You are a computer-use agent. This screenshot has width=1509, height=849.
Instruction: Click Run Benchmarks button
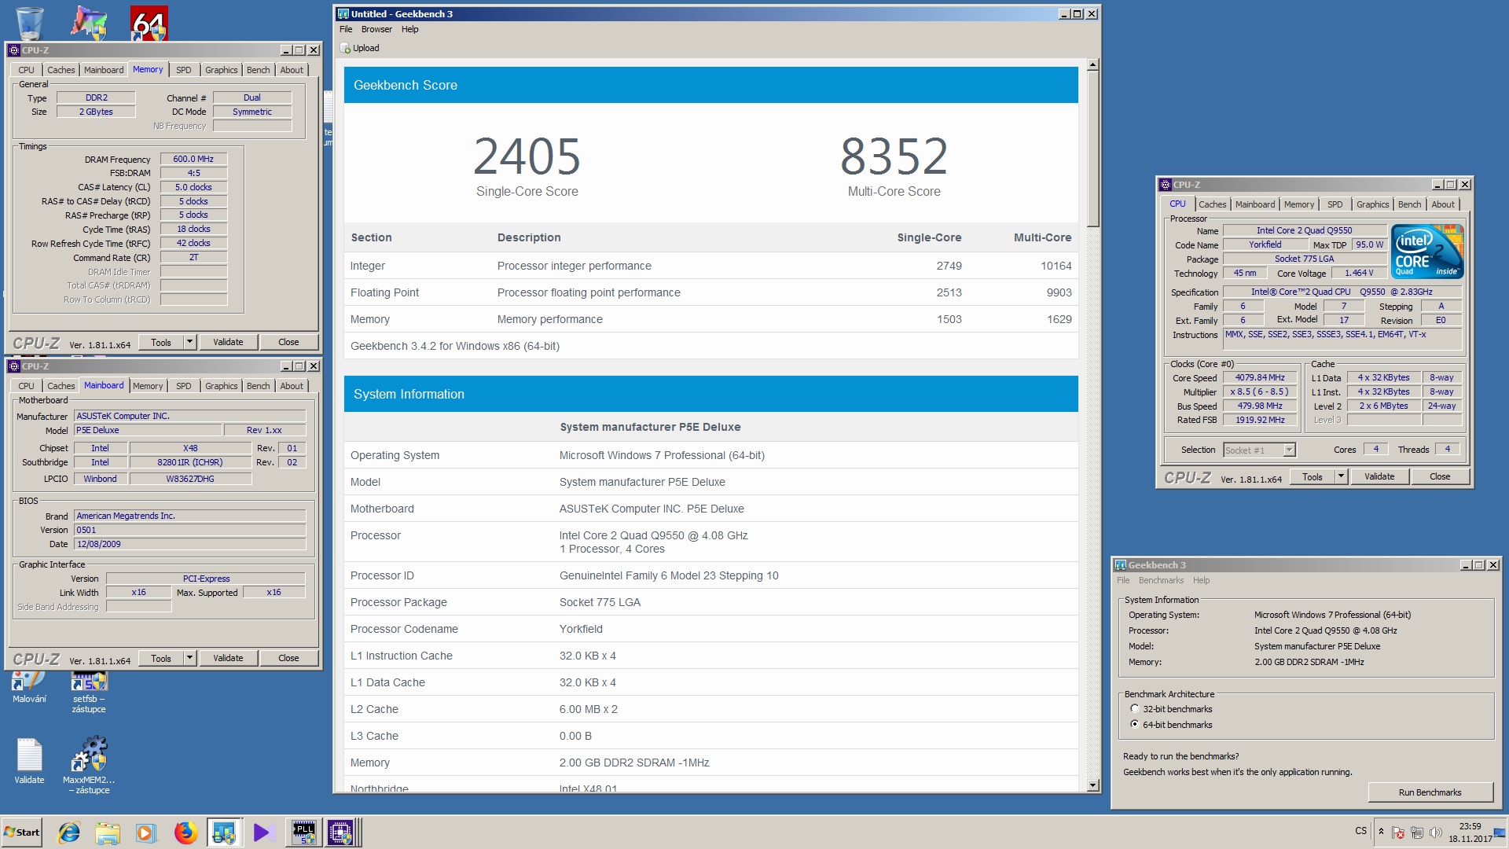click(x=1430, y=792)
